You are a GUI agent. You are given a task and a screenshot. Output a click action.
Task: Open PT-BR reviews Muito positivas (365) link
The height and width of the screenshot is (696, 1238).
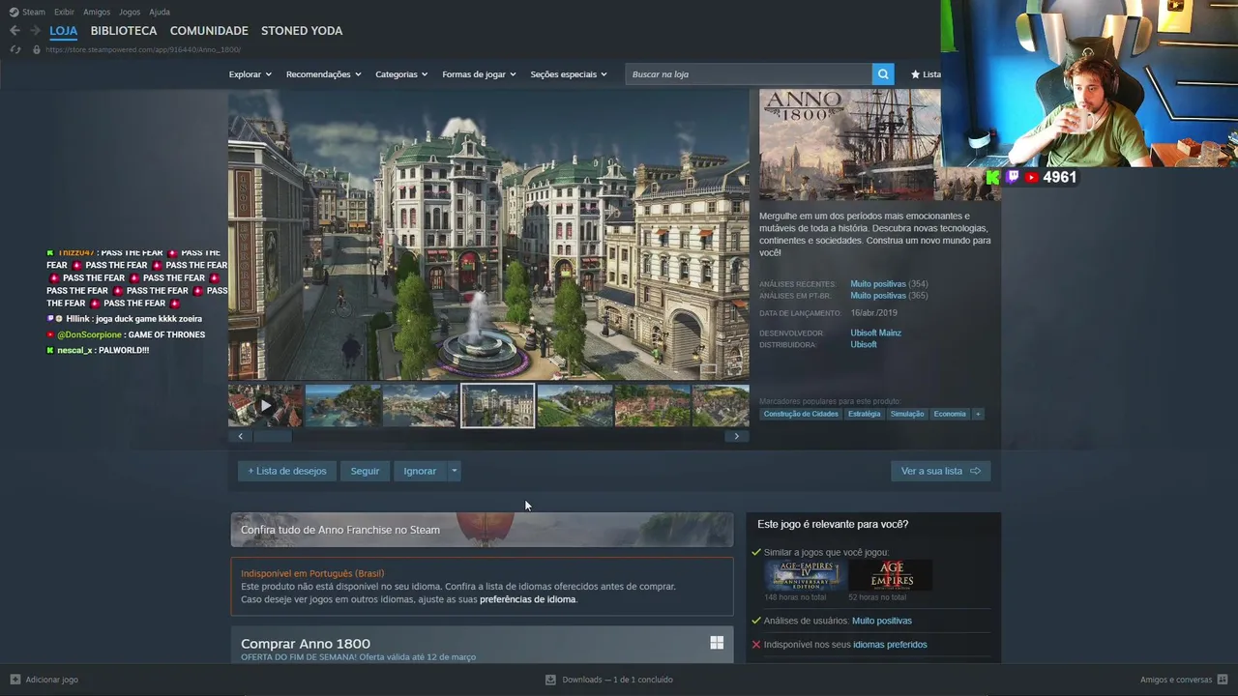889,296
